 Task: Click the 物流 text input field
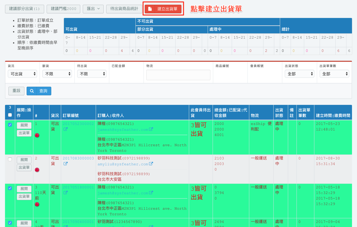pyautogui.click(x=178, y=75)
